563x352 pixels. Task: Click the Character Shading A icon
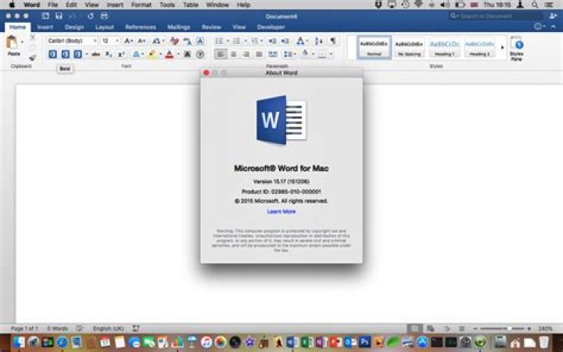click(187, 54)
